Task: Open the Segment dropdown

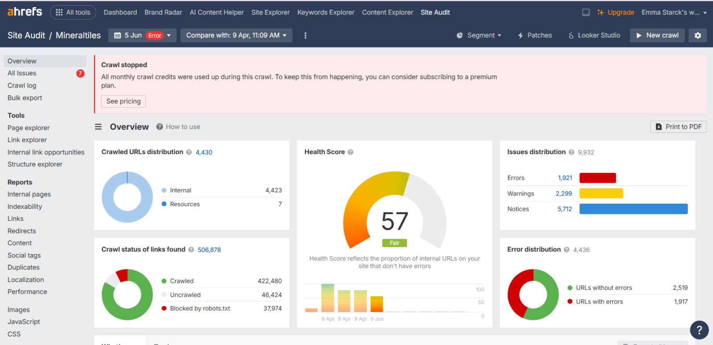Action: coord(479,36)
